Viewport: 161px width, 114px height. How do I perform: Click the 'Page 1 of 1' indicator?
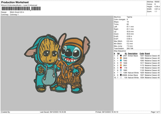pyautogui.click(x=155, y=112)
